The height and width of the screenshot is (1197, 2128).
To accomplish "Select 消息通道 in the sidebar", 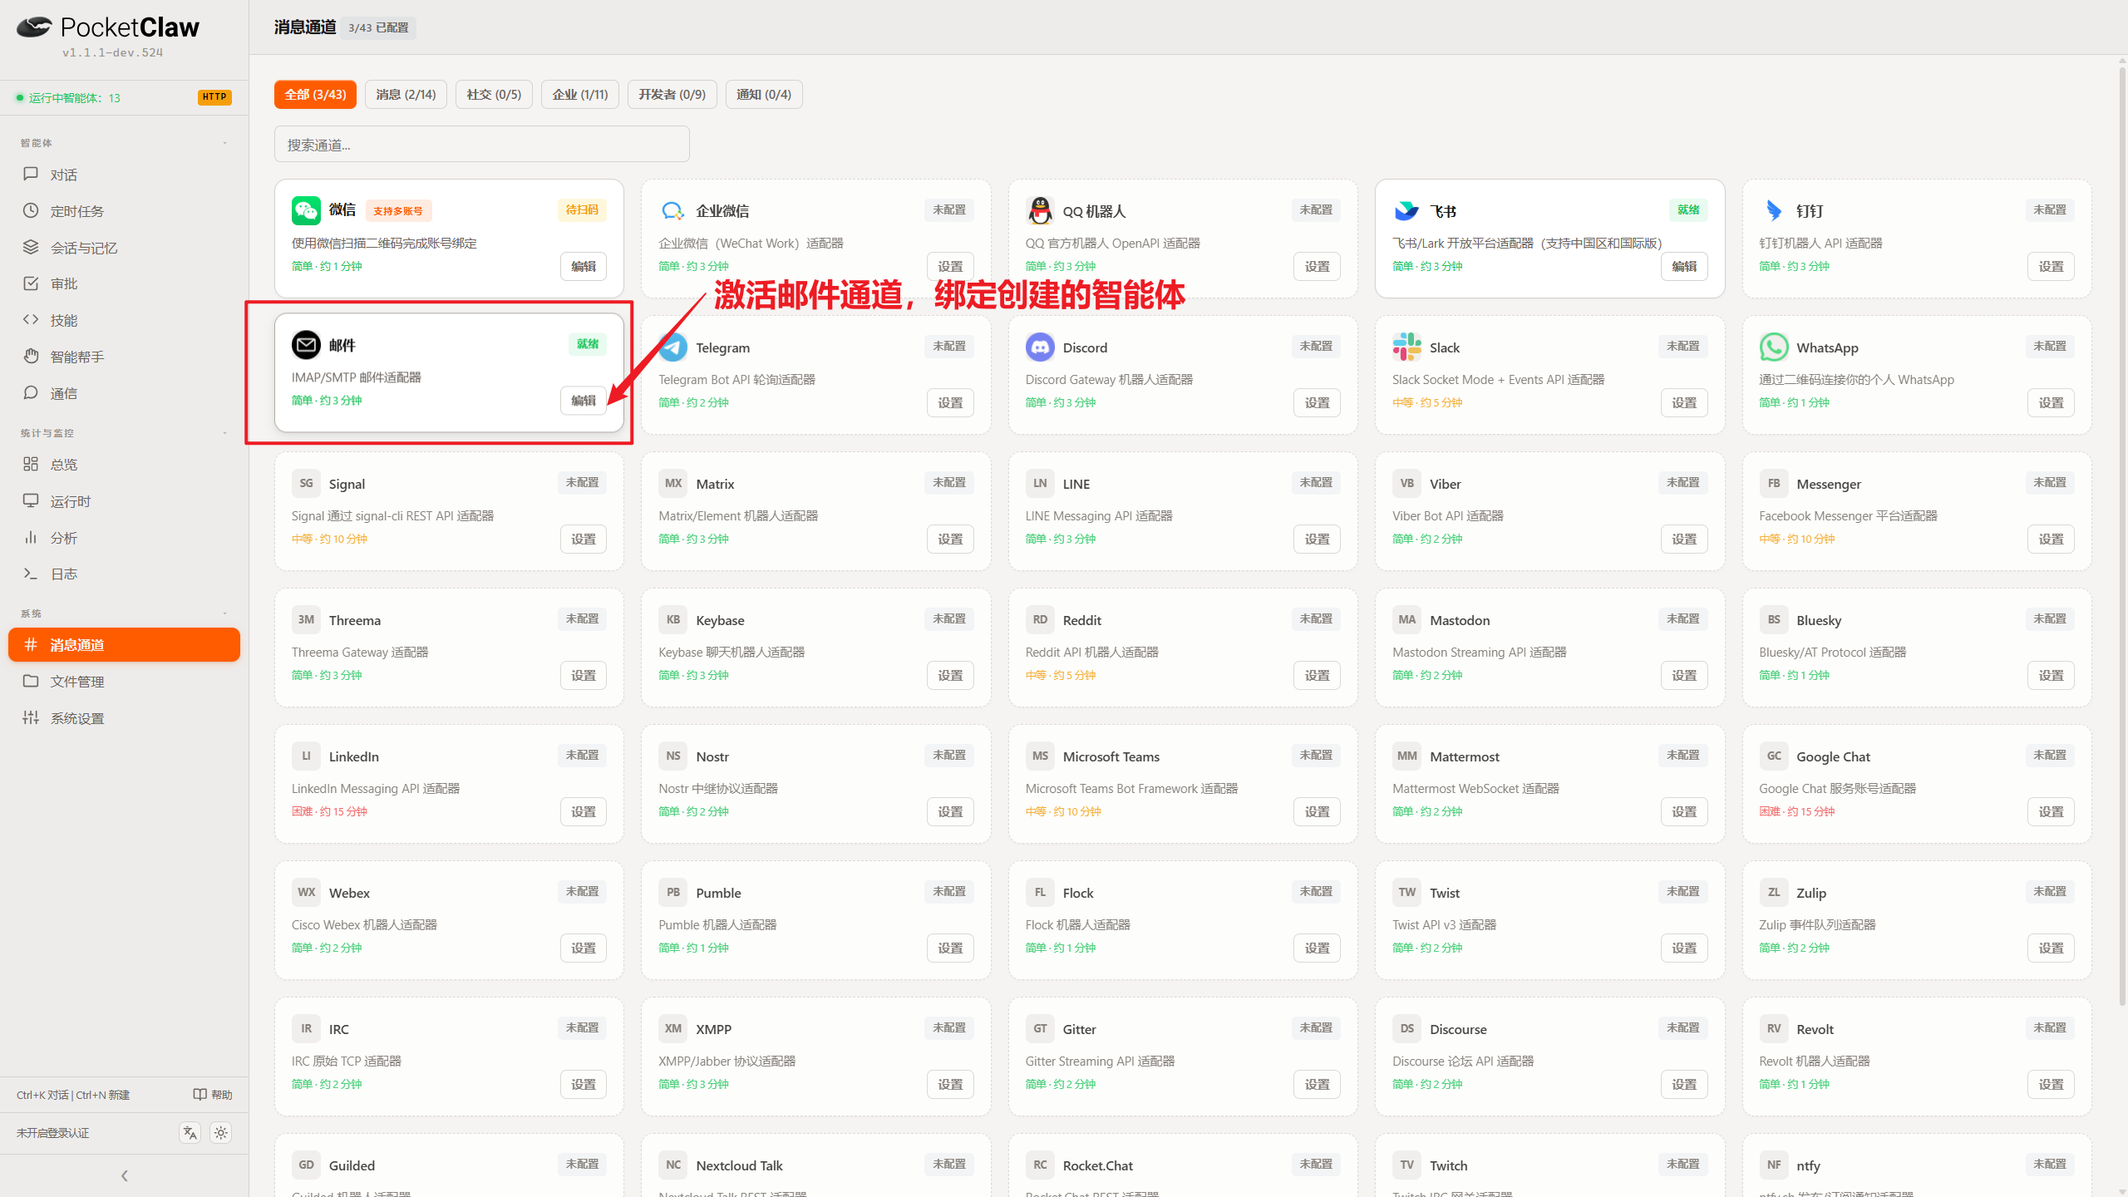I will click(124, 645).
